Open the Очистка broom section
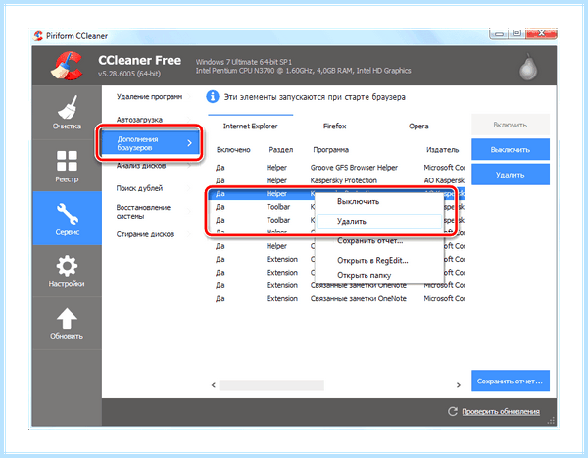Viewport: 588px width, 458px height. [67, 112]
